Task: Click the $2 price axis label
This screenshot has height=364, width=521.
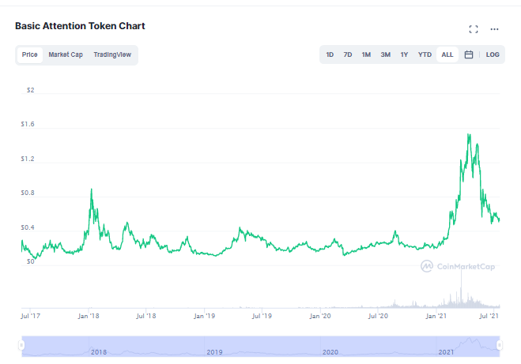Action: [x=30, y=90]
